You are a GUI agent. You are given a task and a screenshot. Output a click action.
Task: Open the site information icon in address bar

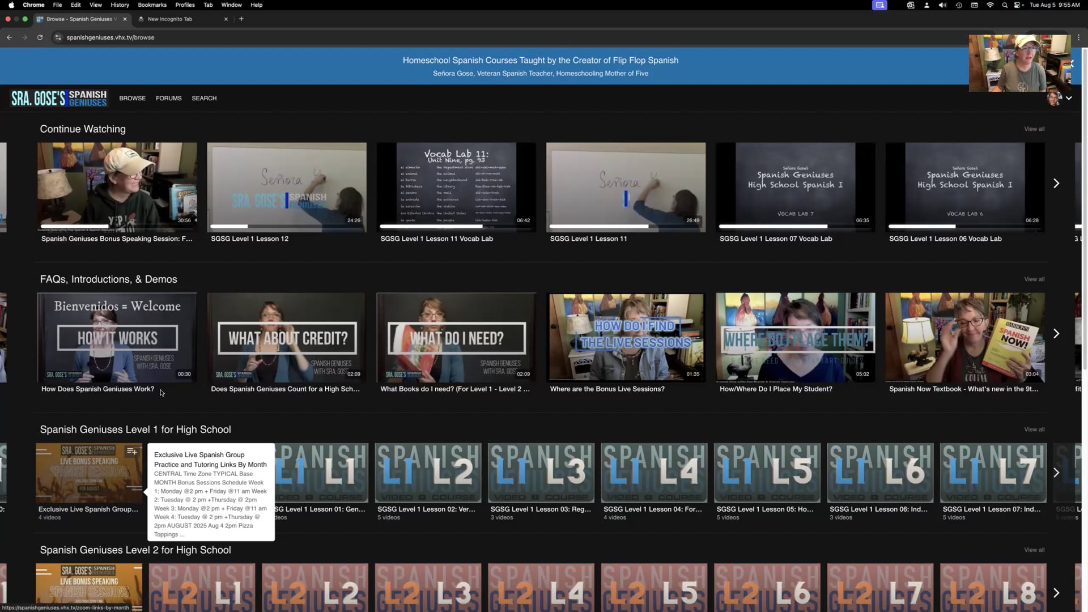pyautogui.click(x=58, y=37)
